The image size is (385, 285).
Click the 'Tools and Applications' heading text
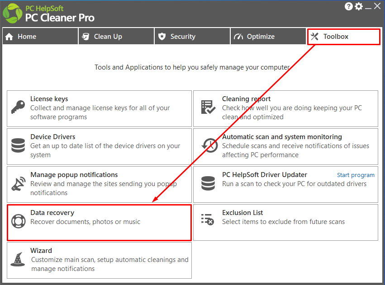pyautogui.click(x=192, y=67)
